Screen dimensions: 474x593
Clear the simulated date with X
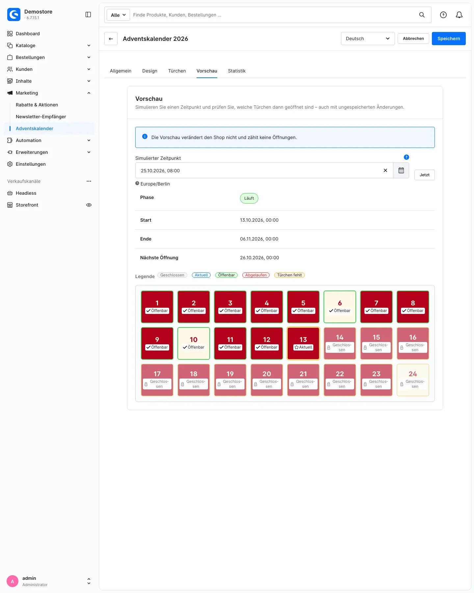[385, 170]
